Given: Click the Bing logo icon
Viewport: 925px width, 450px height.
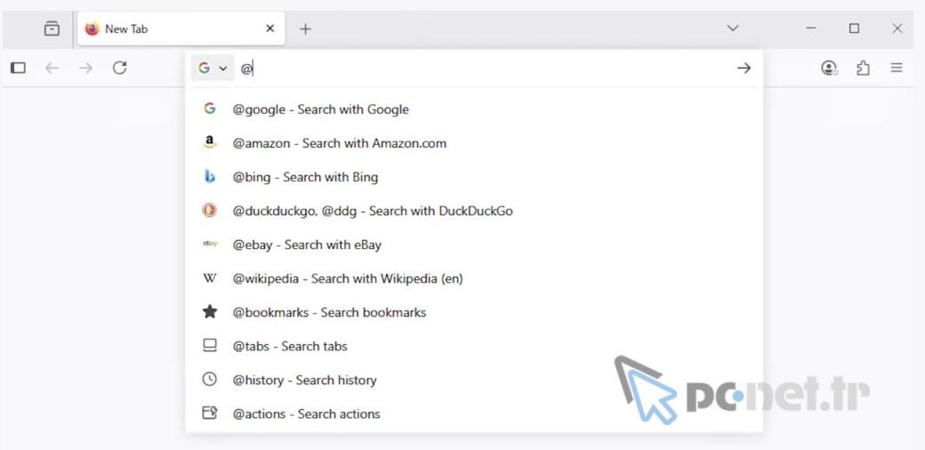Looking at the screenshot, I should [209, 176].
